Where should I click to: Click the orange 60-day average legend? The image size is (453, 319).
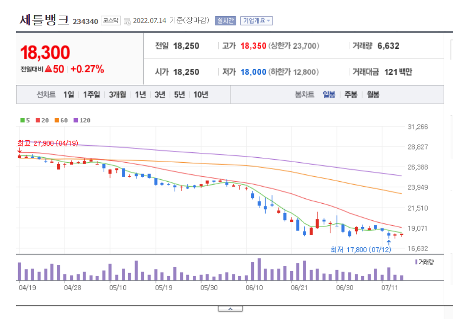tap(61, 120)
